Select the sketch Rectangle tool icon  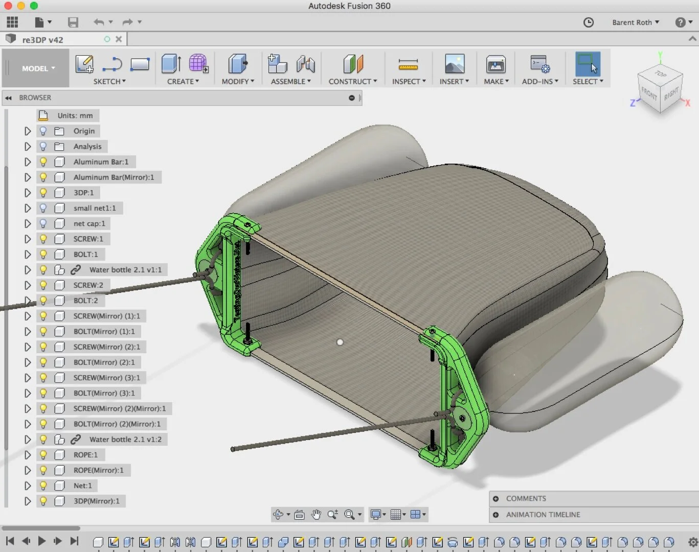click(x=140, y=64)
